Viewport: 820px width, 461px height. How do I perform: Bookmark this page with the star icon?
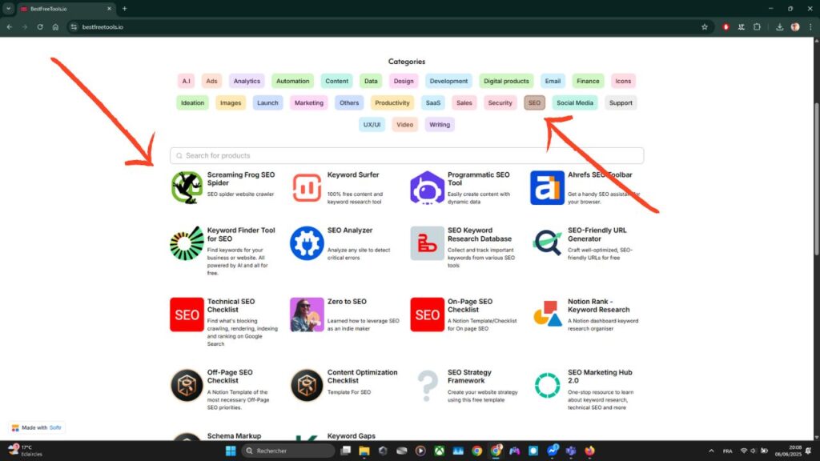click(705, 26)
